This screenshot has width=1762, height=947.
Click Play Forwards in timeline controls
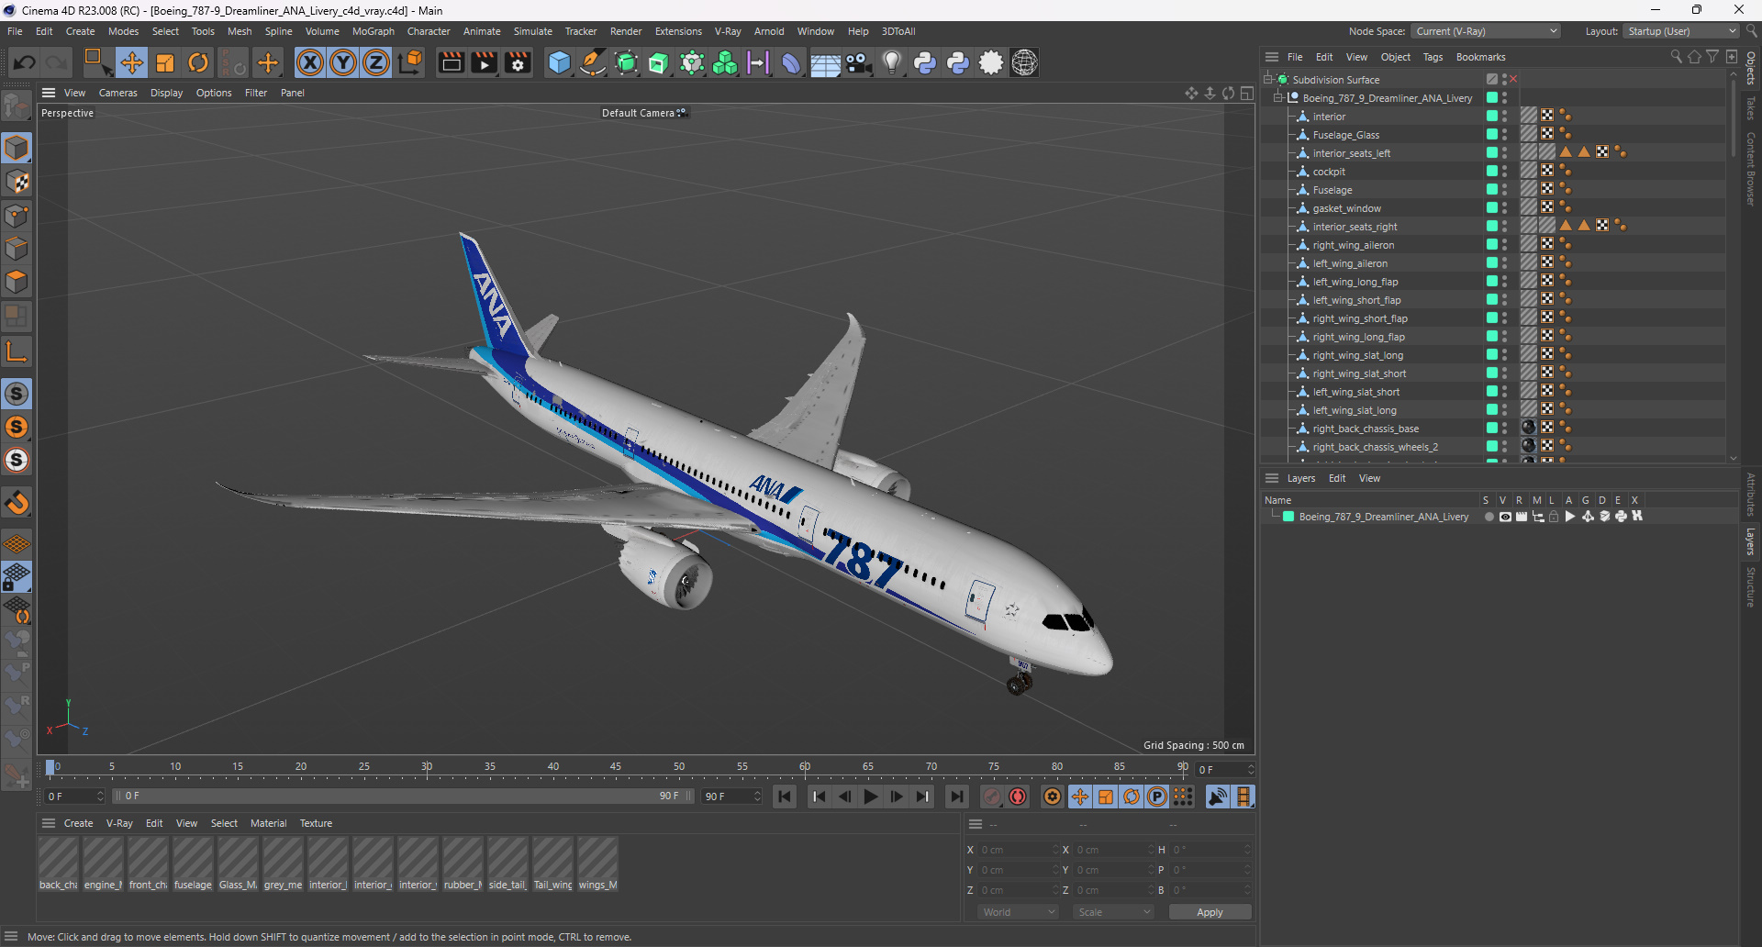coord(871,797)
